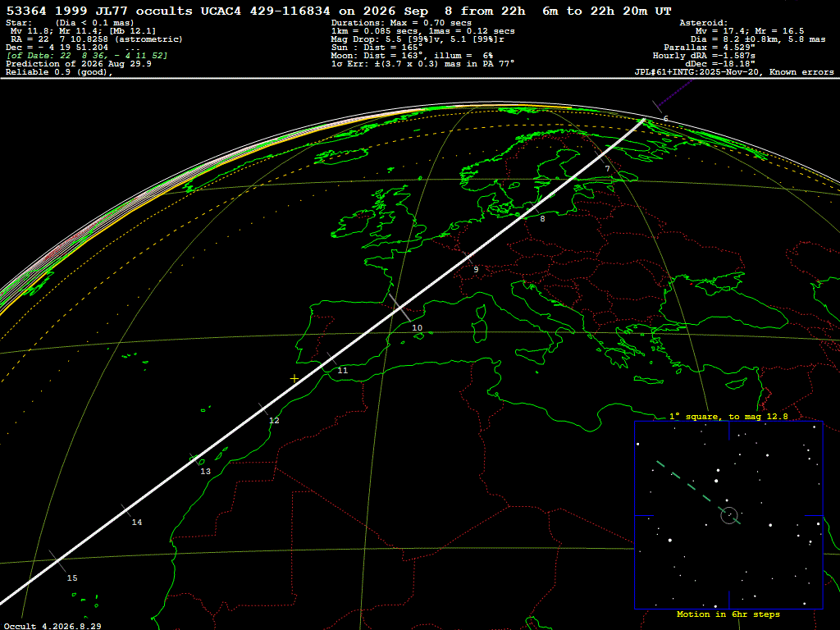Viewport: 840px width, 630px height.
Task: Click the star chart inset thumbnail
Action: (x=728, y=515)
